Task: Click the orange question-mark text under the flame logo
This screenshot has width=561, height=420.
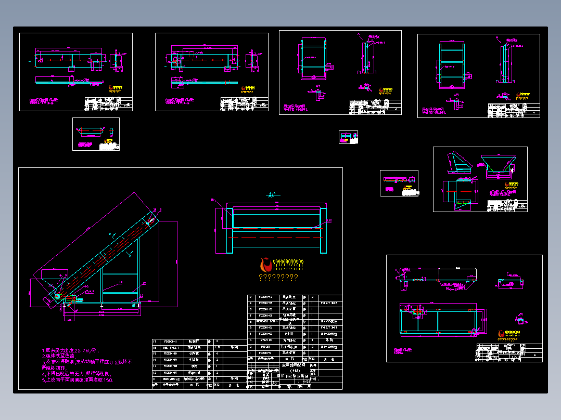Action: (x=278, y=278)
